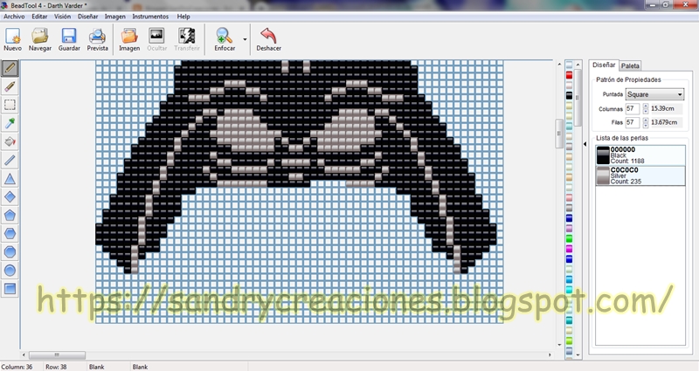Switch to the Diseñar tab

pos(604,65)
